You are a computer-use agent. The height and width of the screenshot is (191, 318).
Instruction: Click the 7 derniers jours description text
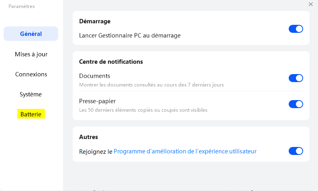(151, 85)
